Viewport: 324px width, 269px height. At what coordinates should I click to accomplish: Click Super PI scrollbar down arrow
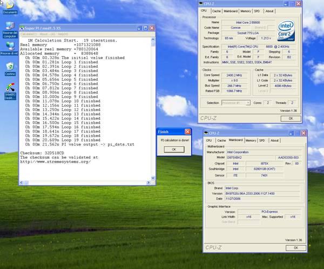152,179
